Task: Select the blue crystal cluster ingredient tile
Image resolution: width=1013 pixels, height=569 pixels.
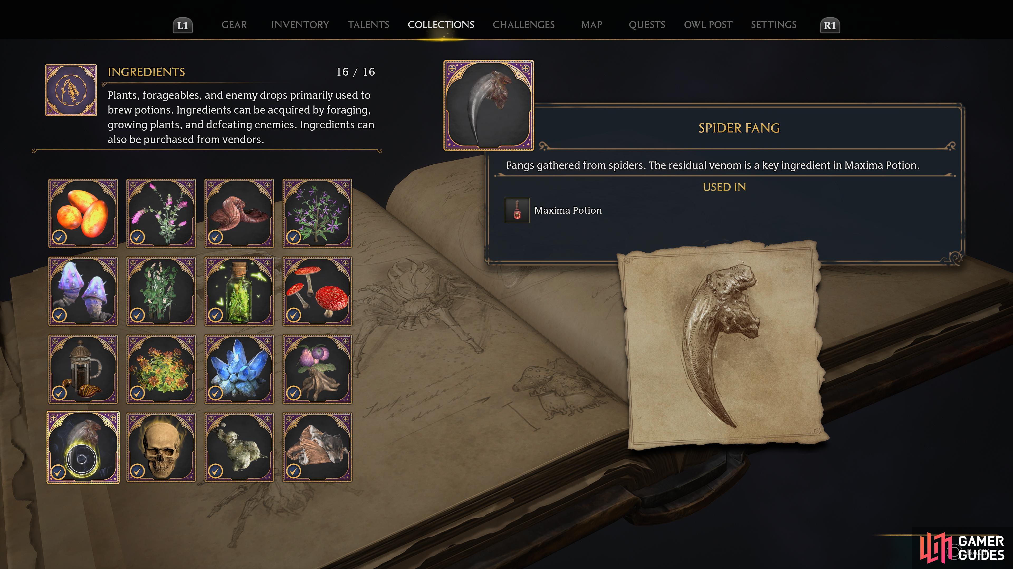Action: (239, 369)
